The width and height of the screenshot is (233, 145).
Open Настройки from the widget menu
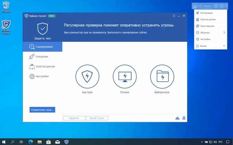pyautogui.click(x=211, y=39)
